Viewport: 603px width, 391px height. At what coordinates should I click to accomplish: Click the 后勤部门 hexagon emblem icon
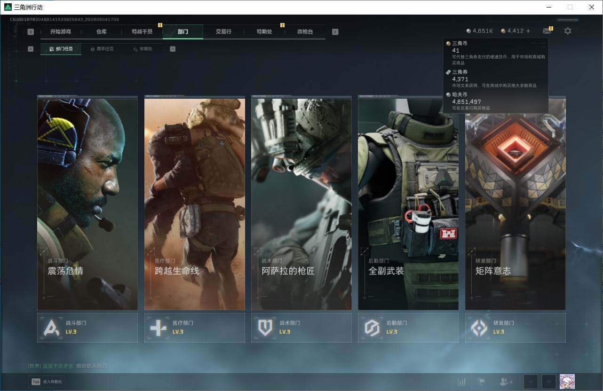pyautogui.click(x=372, y=328)
